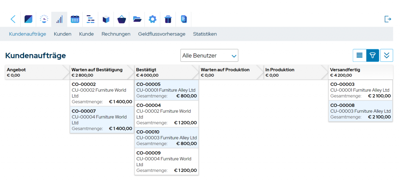Open the settings gear icon

(x=152, y=19)
